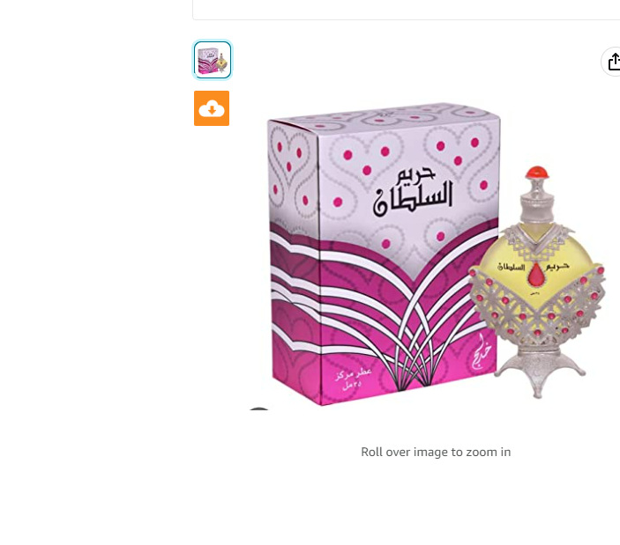Open the share icon at right edge
Screen dimensions: 620x545
pyautogui.click(x=612, y=62)
